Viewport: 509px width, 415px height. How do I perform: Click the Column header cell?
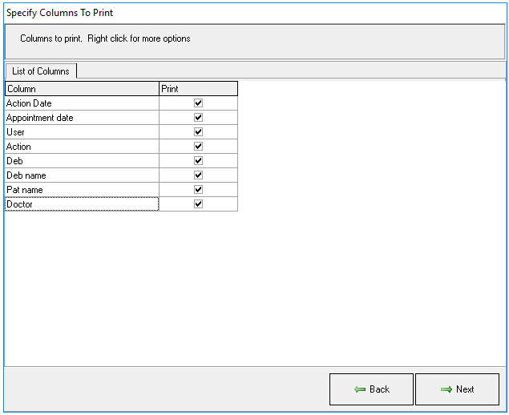[x=82, y=89]
